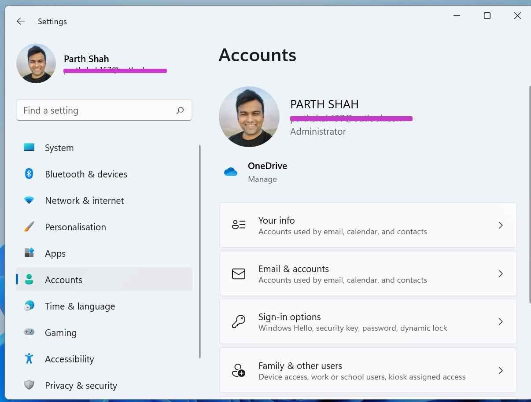Click the OneDrive label
This screenshot has height=402, width=531.
267,166
